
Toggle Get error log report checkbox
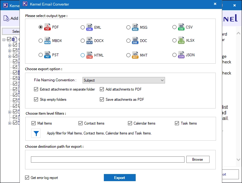pyautogui.click(x=27, y=178)
